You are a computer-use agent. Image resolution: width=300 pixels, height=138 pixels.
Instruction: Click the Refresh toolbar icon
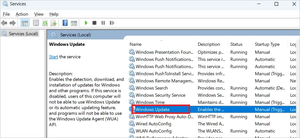coord(45,23)
